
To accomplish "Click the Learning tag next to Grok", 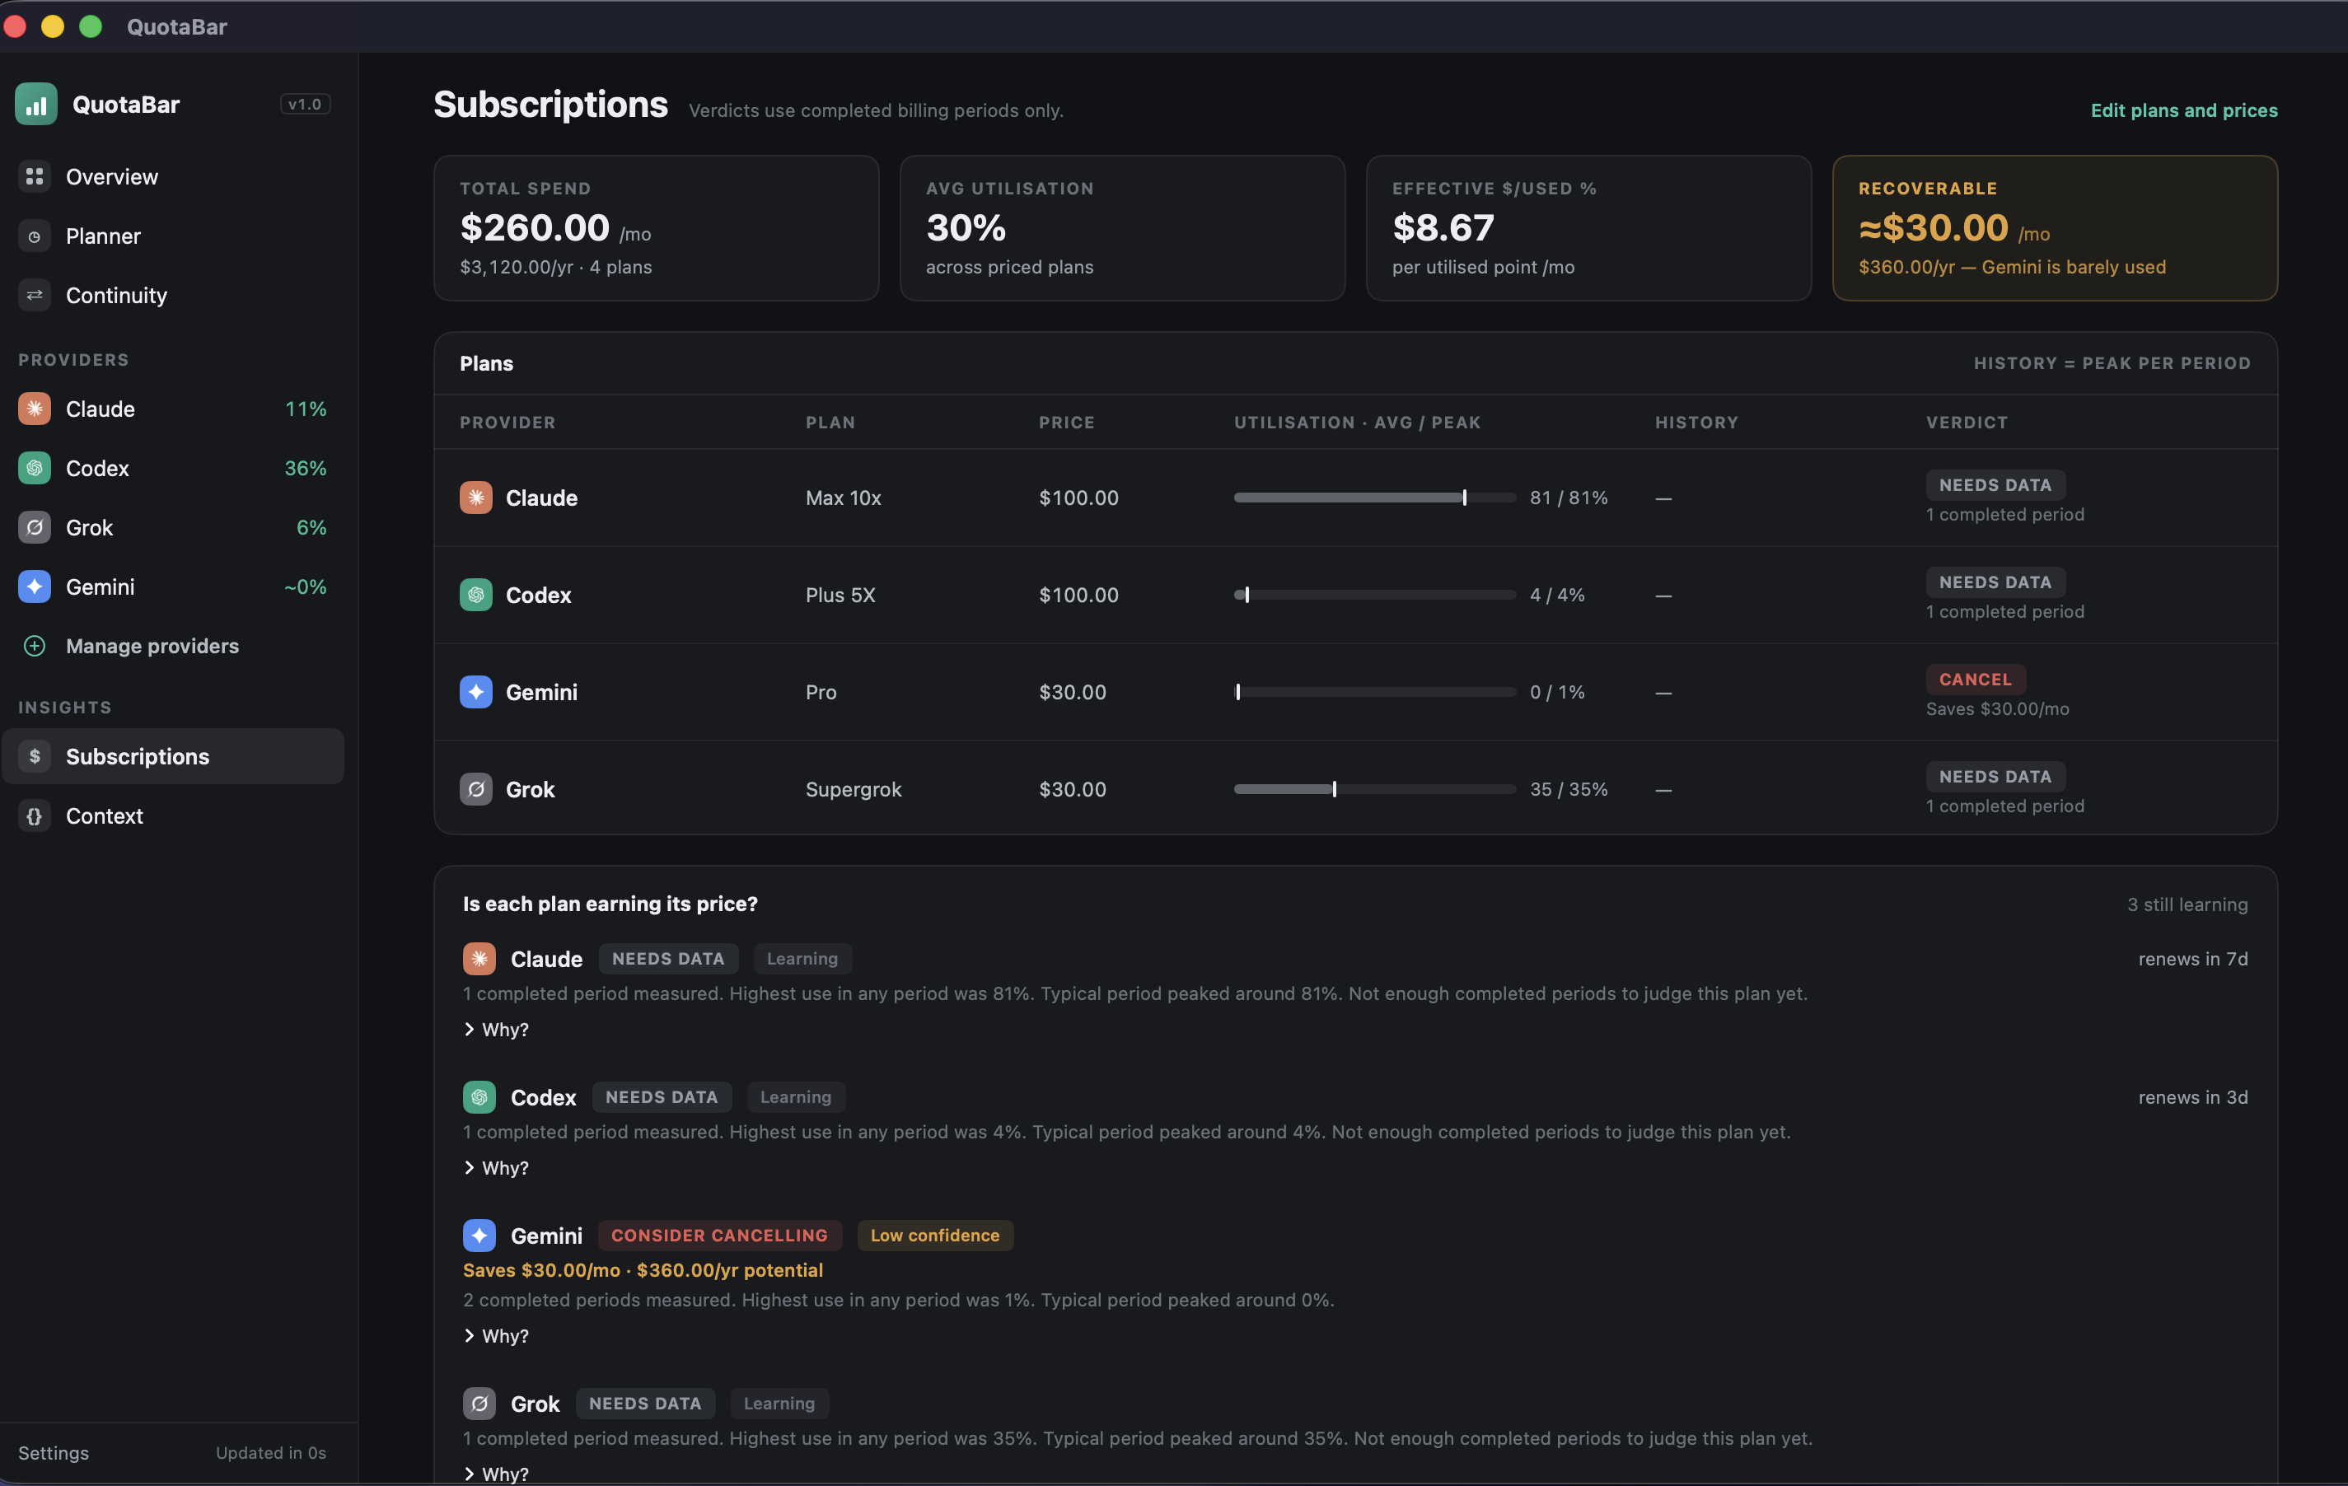I will (779, 1403).
